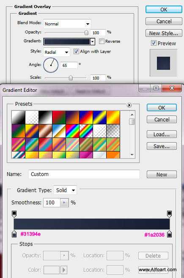Click the Angle dial control

click(x=51, y=65)
